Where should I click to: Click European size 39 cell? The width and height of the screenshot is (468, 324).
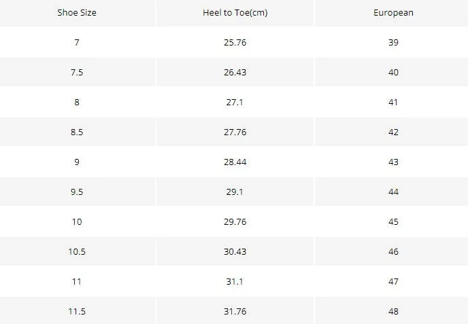(x=393, y=42)
